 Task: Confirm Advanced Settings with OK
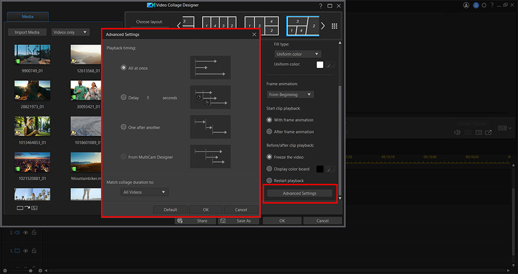(x=206, y=210)
